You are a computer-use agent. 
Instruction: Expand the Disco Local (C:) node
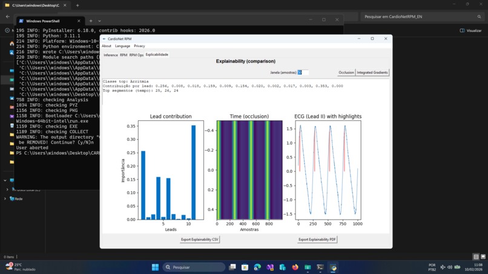(x=7, y=189)
